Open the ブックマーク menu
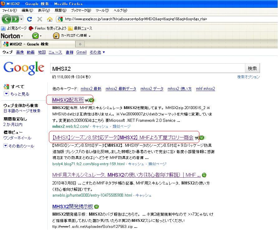The height and width of the screenshot is (230, 278). (x=81, y=10)
